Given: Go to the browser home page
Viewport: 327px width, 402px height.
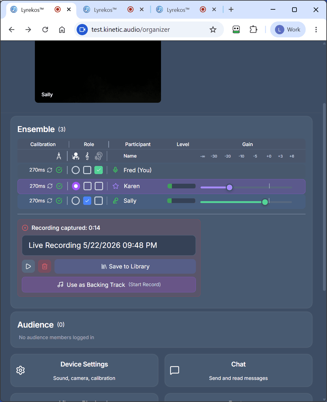Looking at the screenshot, I should [62, 30].
